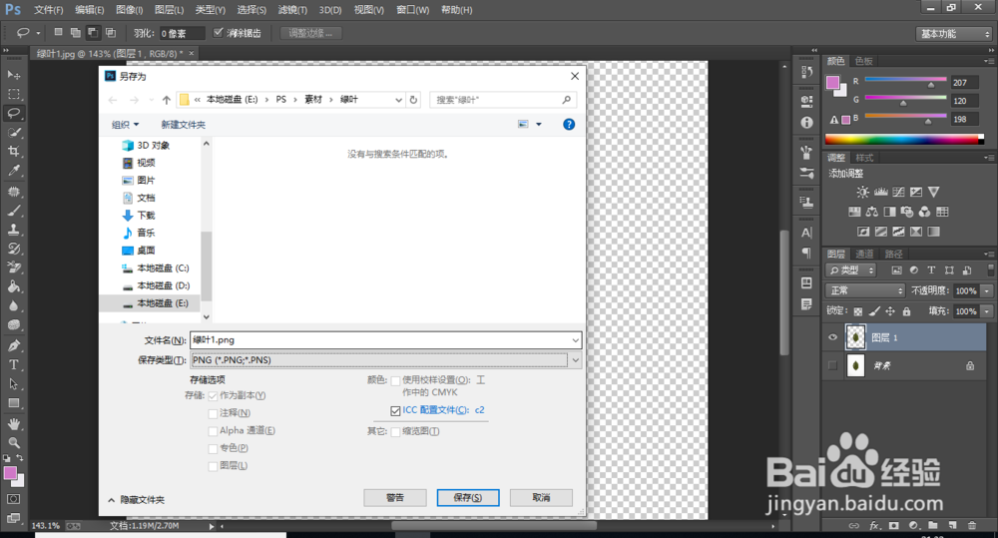Viewport: 998px width, 538px height.
Task: Uncheck the ICC Profile checkbox
Action: pyautogui.click(x=395, y=410)
